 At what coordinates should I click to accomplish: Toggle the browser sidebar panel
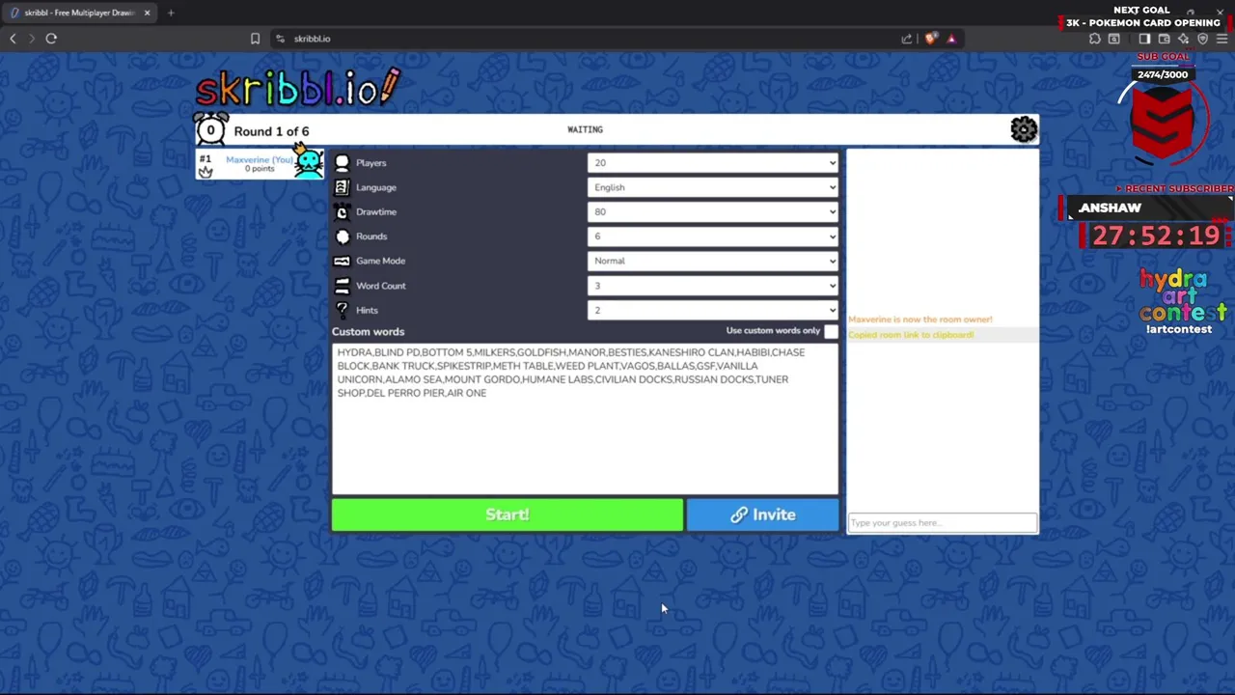point(1144,39)
